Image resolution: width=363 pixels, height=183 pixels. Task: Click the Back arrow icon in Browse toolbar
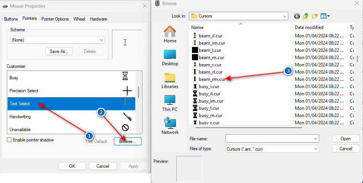tap(297, 16)
